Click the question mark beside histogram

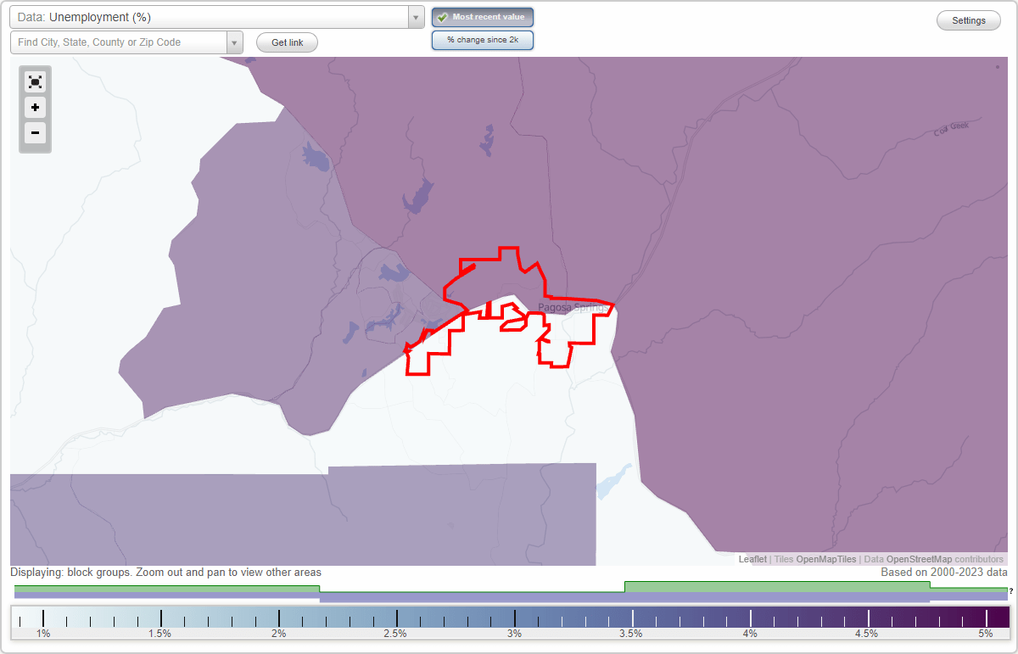click(x=1010, y=591)
